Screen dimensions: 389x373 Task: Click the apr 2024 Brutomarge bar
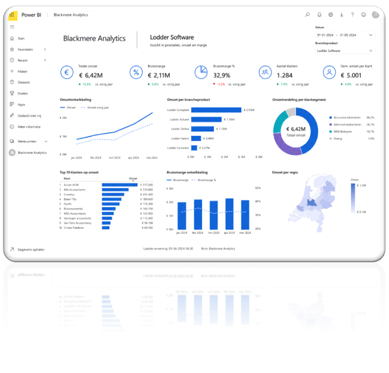229,214
